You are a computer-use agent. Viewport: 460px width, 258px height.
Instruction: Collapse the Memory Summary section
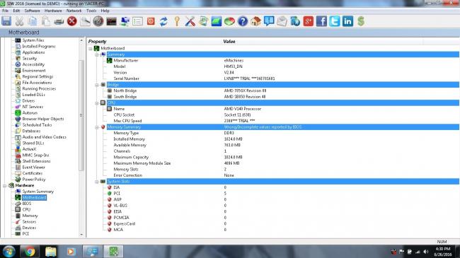(97, 127)
